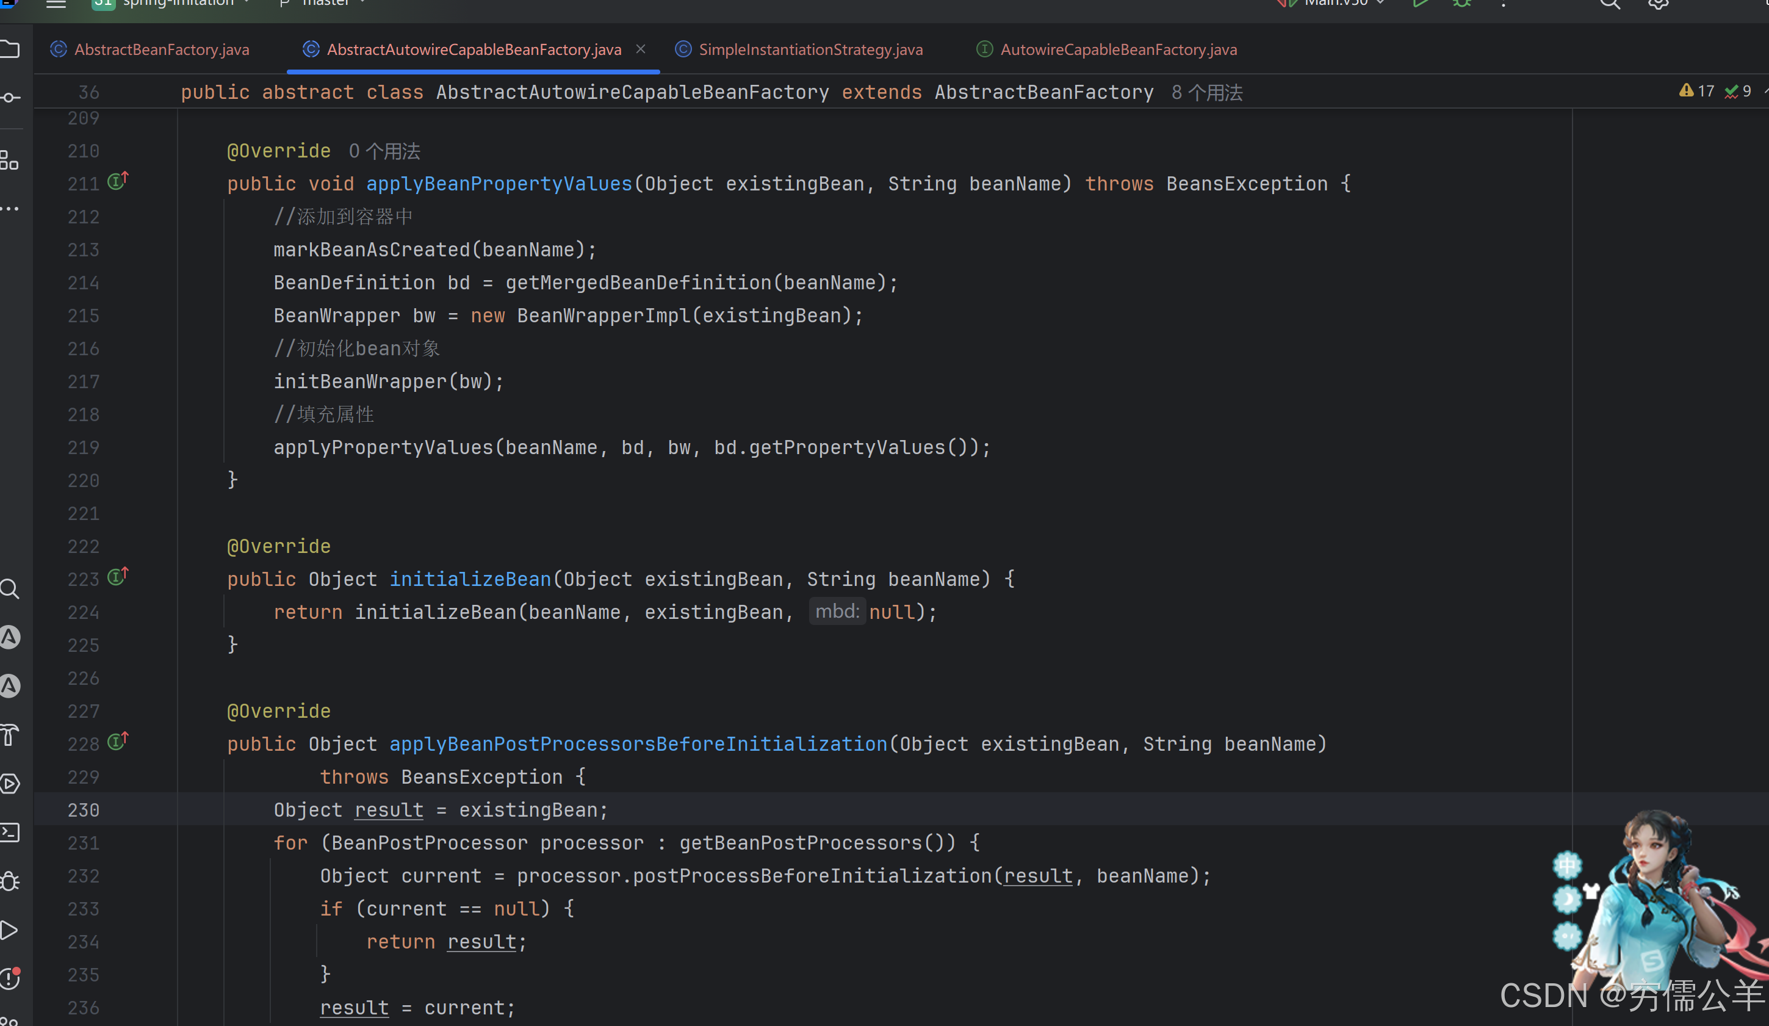Click the applyBeanPropertyValues method name
The height and width of the screenshot is (1026, 1769).
pyautogui.click(x=499, y=184)
